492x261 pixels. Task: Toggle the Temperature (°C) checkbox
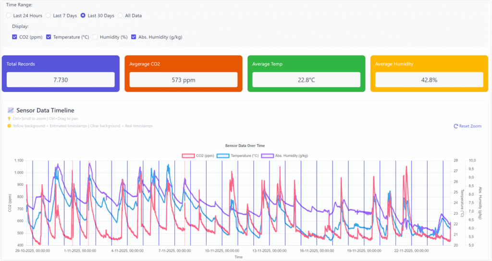tap(49, 37)
